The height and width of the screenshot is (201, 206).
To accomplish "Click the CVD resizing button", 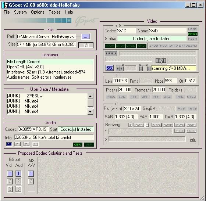I will coord(191,125).
